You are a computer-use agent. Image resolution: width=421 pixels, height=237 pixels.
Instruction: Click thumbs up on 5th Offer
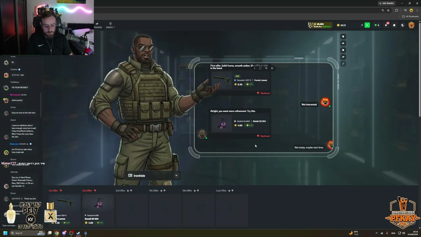coord(194,191)
